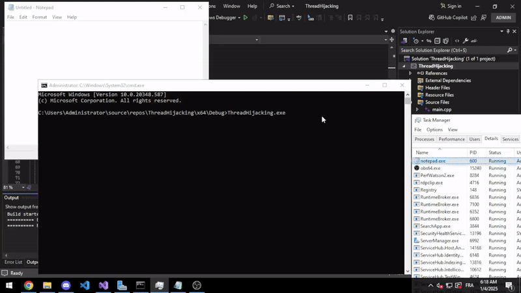
Task: Click preview selected items icon in Solution Explorer
Action: [x=474, y=41]
